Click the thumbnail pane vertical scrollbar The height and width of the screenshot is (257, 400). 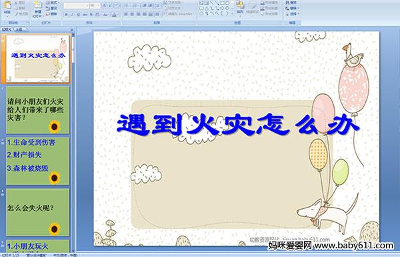tap(73, 143)
